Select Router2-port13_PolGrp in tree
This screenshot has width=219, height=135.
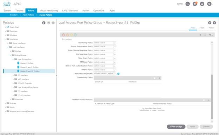coord(29,71)
